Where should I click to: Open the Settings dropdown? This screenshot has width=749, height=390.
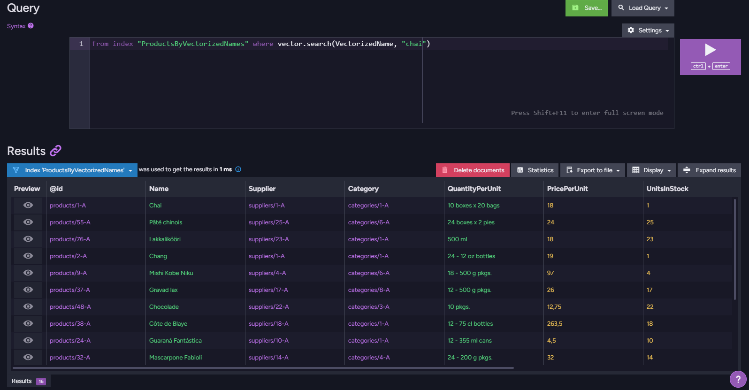point(648,30)
